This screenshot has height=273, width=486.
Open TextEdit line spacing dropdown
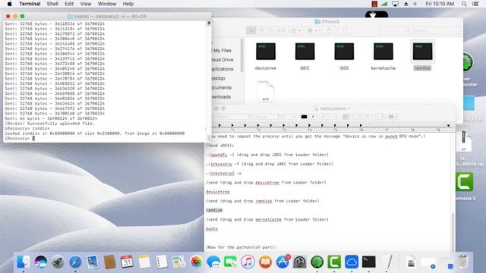click(x=378, y=117)
